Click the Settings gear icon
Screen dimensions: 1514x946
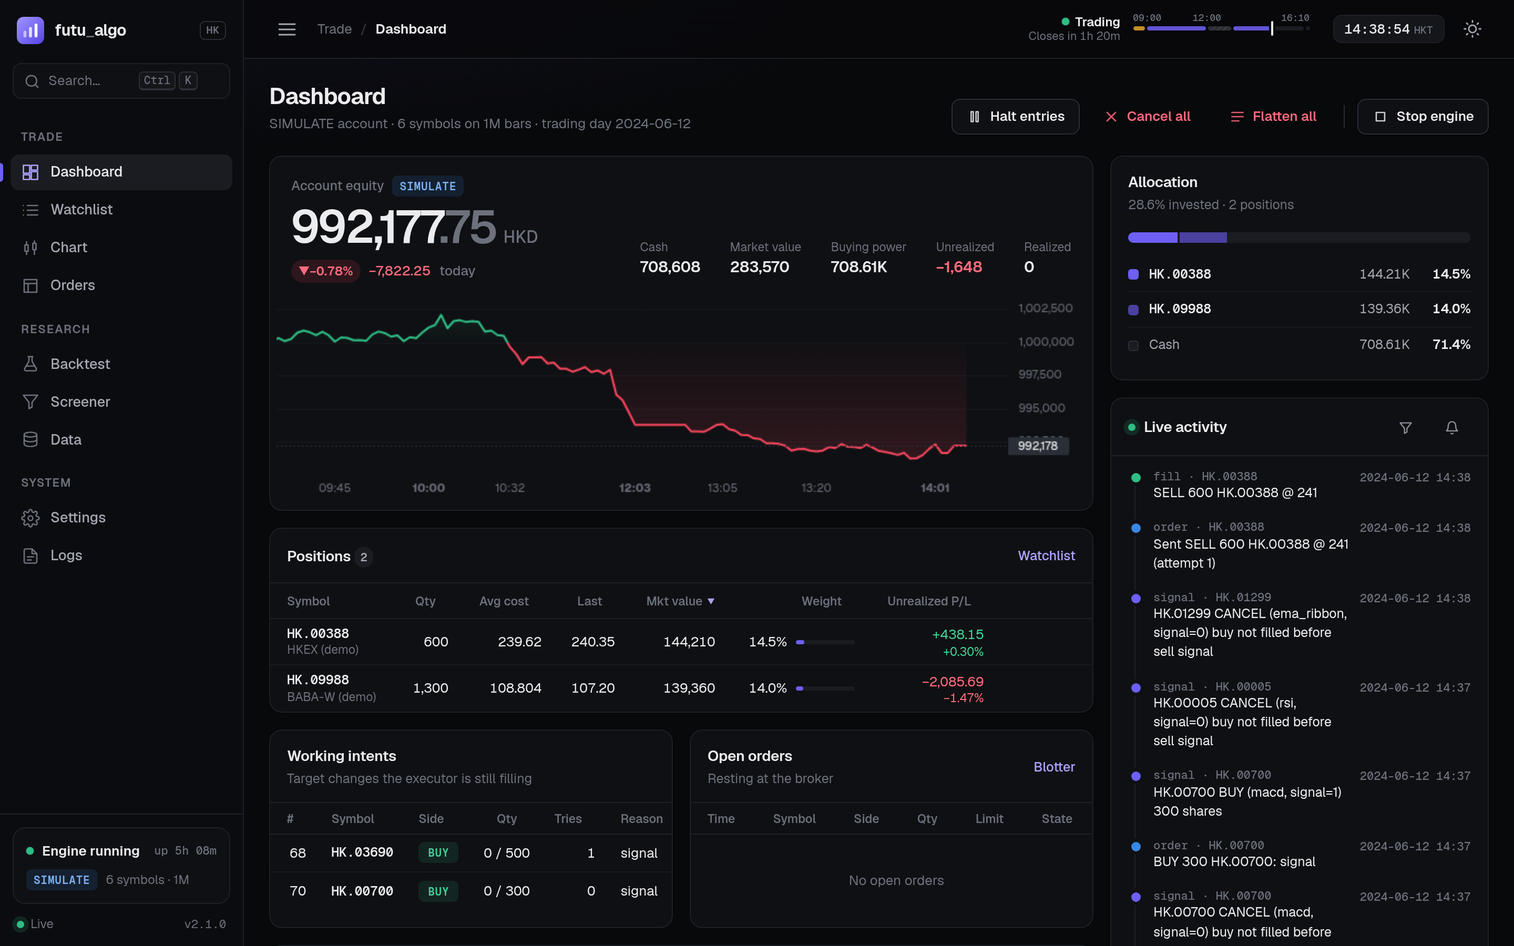pyautogui.click(x=30, y=518)
